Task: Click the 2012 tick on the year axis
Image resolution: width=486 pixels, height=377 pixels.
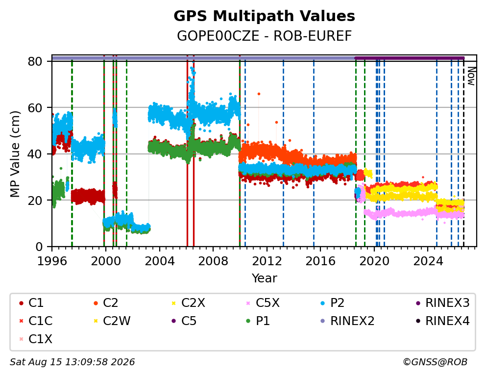Action: coord(267,261)
